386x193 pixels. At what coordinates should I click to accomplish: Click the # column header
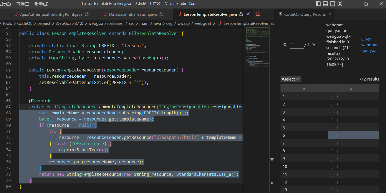[x=304, y=88]
